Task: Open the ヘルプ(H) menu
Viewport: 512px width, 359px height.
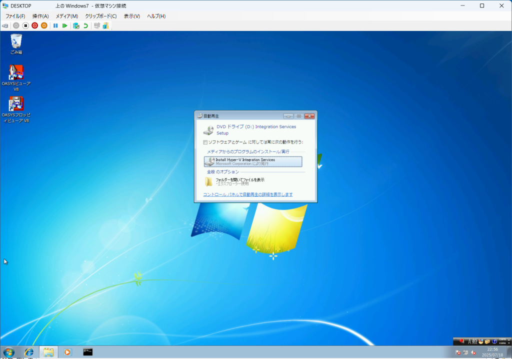Action: point(156,16)
